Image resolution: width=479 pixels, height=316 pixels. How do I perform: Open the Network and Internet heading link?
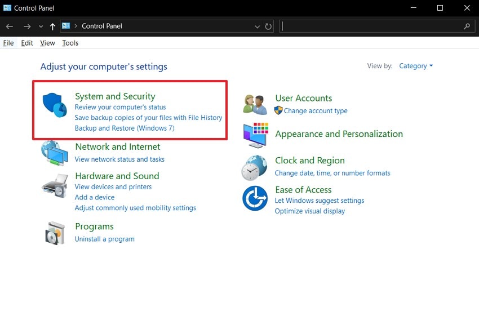[x=118, y=147]
